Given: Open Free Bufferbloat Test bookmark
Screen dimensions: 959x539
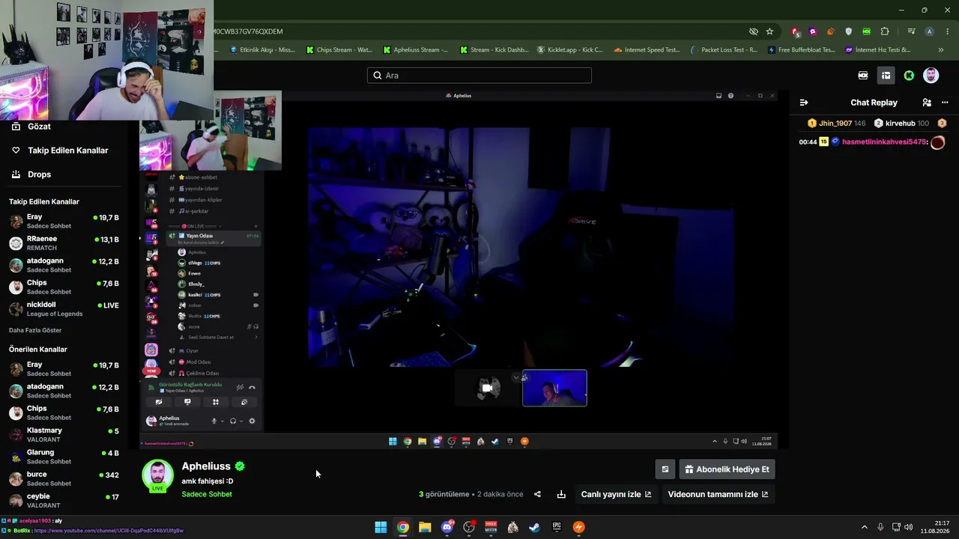Looking at the screenshot, I should point(801,50).
